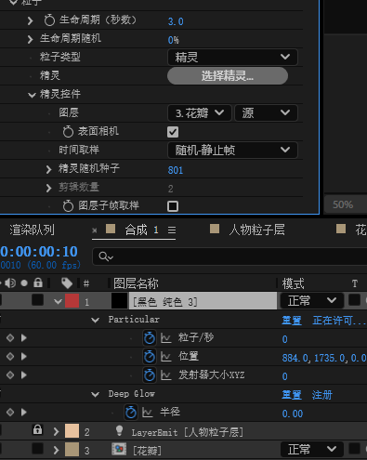Click the label tag column icon
Viewport: 367px width, 460px height.
click(x=67, y=283)
